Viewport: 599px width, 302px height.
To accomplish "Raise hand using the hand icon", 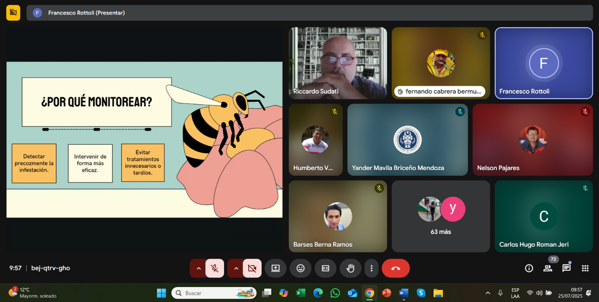I will [350, 268].
